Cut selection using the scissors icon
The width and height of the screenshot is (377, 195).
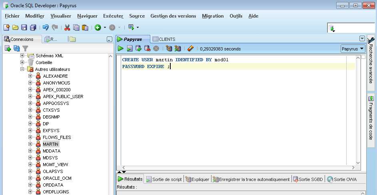point(67,27)
